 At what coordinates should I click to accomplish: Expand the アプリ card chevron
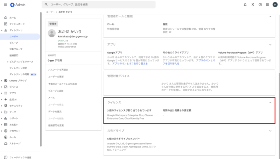(x=270, y=45)
